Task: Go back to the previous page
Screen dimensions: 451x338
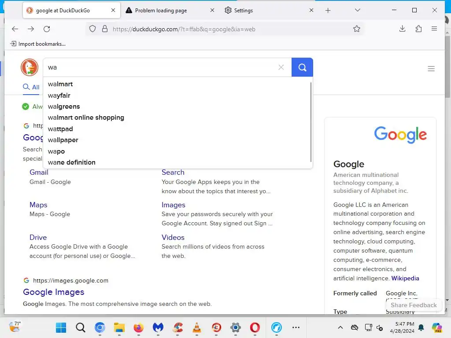Action: point(15,29)
